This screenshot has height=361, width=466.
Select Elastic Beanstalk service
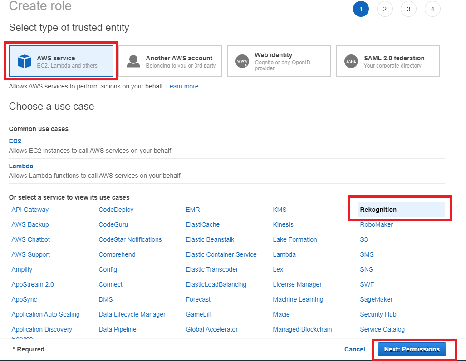(210, 239)
